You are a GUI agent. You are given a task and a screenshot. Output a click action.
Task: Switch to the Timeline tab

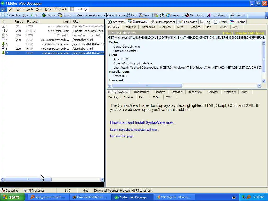pos(238,22)
